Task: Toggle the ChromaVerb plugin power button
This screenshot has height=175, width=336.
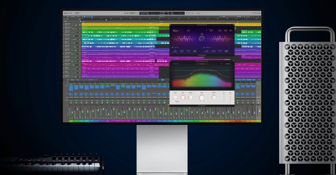Action: click(170, 61)
